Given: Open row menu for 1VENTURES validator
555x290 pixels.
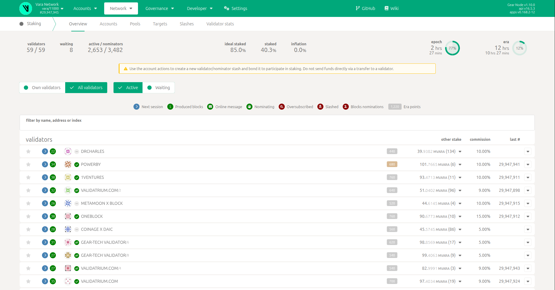Looking at the screenshot, I should 528,177.
